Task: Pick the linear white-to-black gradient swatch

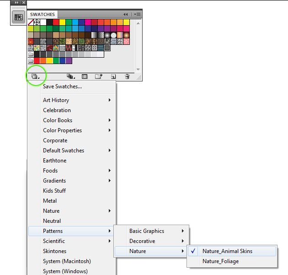Action: 95,35
